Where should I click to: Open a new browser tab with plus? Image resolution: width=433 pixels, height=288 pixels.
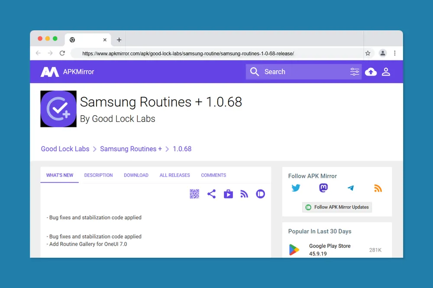click(x=119, y=40)
